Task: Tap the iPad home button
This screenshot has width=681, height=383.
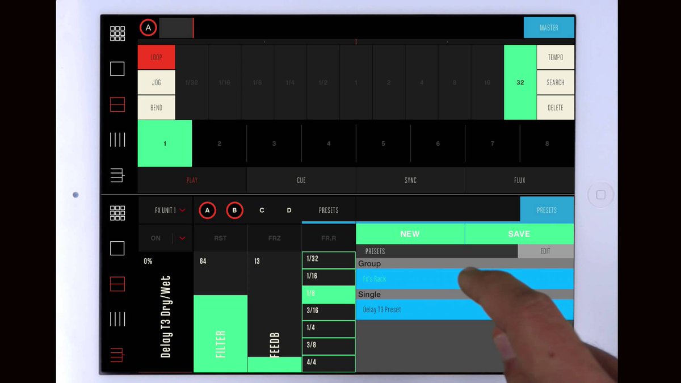Action: click(601, 195)
